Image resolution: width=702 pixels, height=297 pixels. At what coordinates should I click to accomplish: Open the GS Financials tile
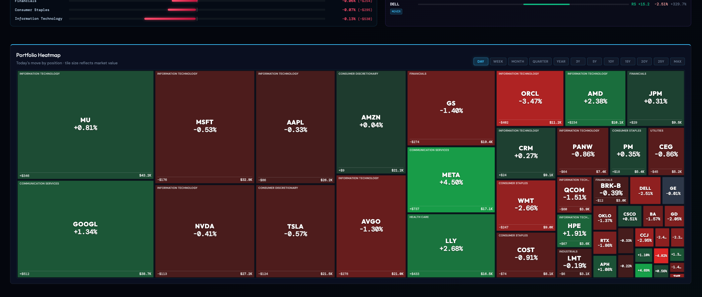[451, 108]
